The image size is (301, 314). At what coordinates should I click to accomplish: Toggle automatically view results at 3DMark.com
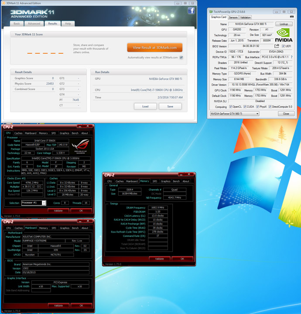pos(181,58)
